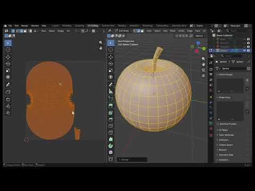The image size is (255, 191).
Task: Select the Spin tool
Action: pos(110,146)
